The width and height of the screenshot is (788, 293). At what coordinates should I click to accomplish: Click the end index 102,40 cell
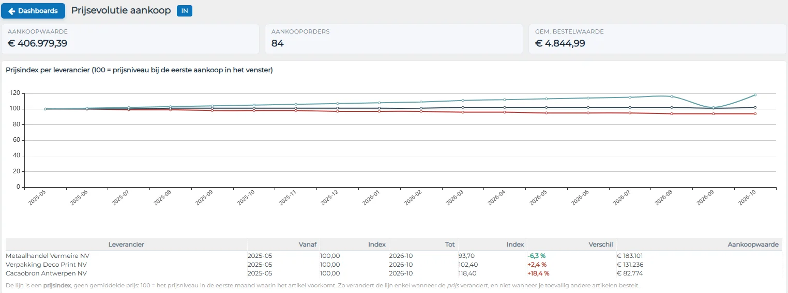[x=468, y=265]
